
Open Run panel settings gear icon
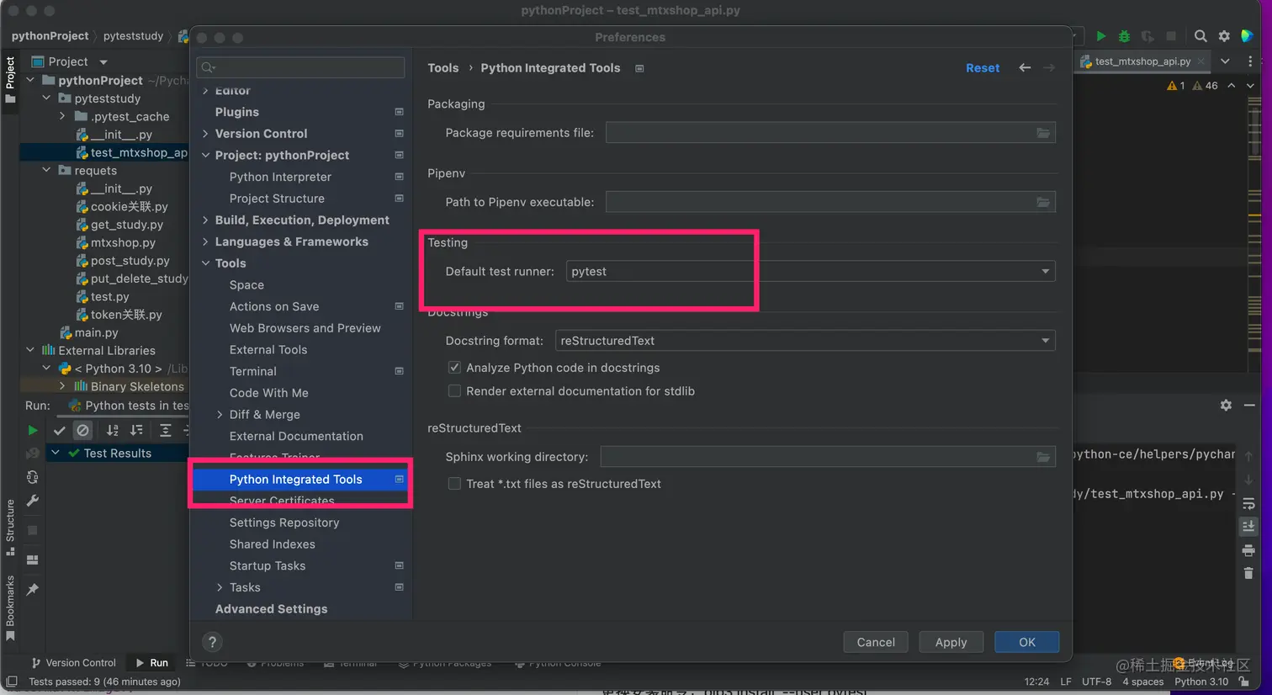[1226, 406]
